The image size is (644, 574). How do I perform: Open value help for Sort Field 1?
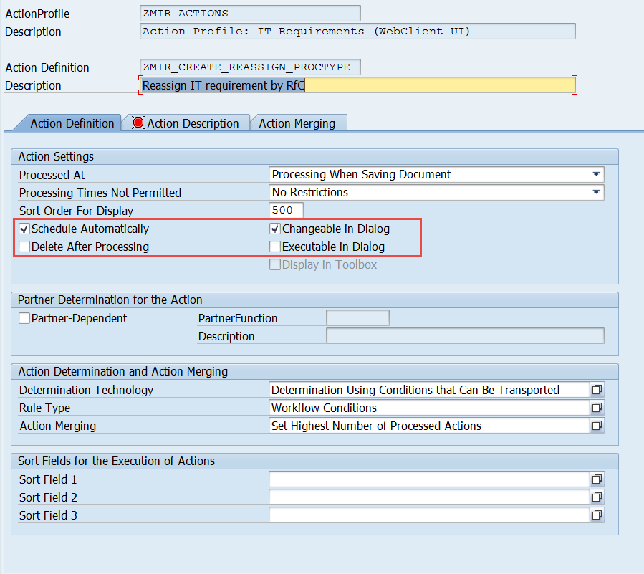point(597,479)
